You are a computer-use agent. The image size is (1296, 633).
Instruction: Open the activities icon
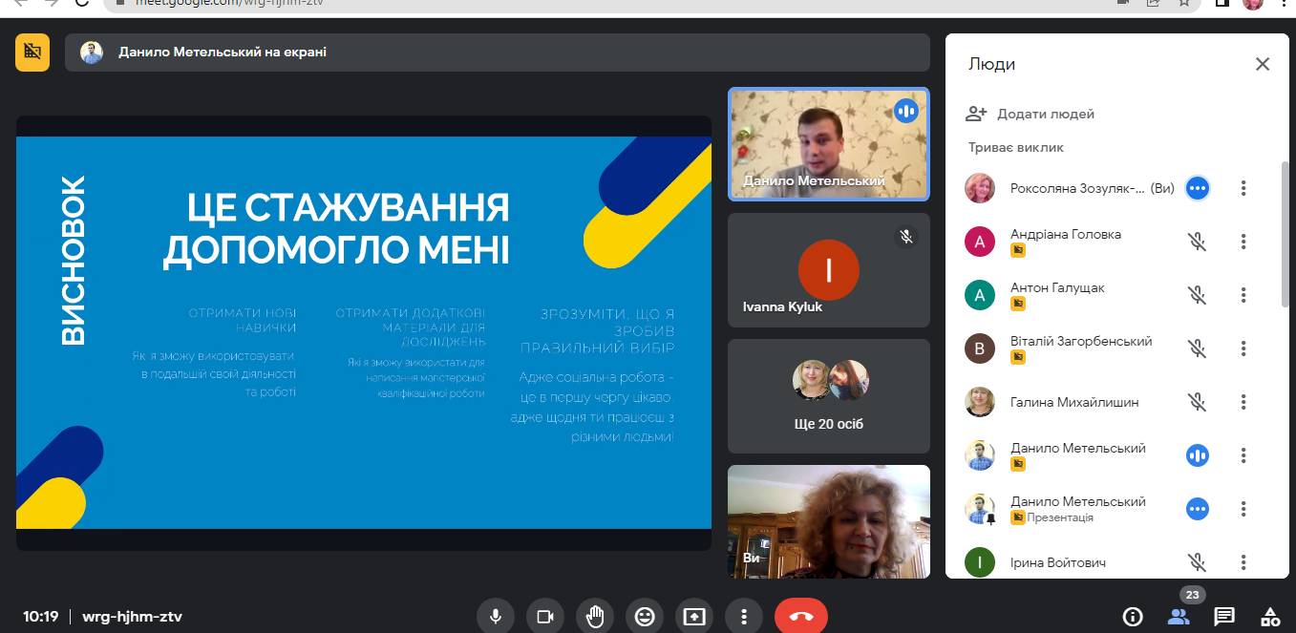(x=1269, y=617)
